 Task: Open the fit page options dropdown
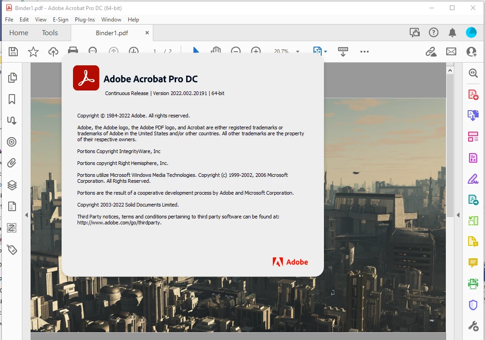[325, 52]
